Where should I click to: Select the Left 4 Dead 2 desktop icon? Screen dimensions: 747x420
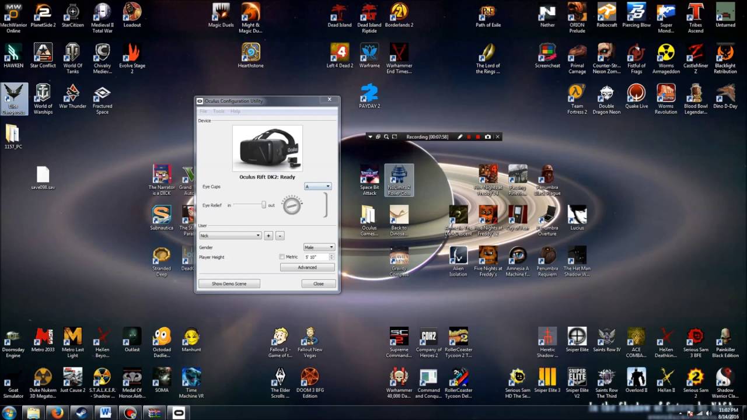click(x=340, y=56)
